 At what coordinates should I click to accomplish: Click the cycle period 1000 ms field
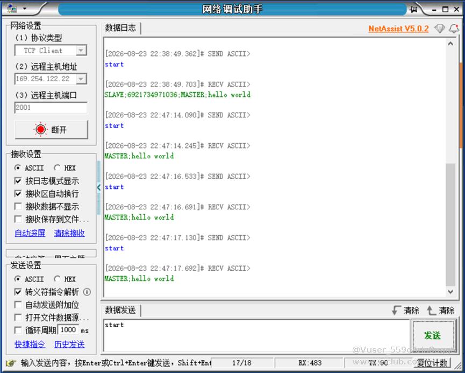(x=68, y=329)
